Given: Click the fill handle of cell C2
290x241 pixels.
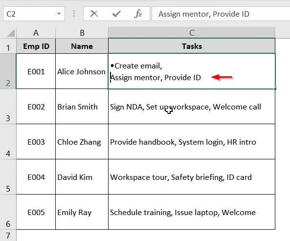Looking at the screenshot, I should tap(275, 89).
